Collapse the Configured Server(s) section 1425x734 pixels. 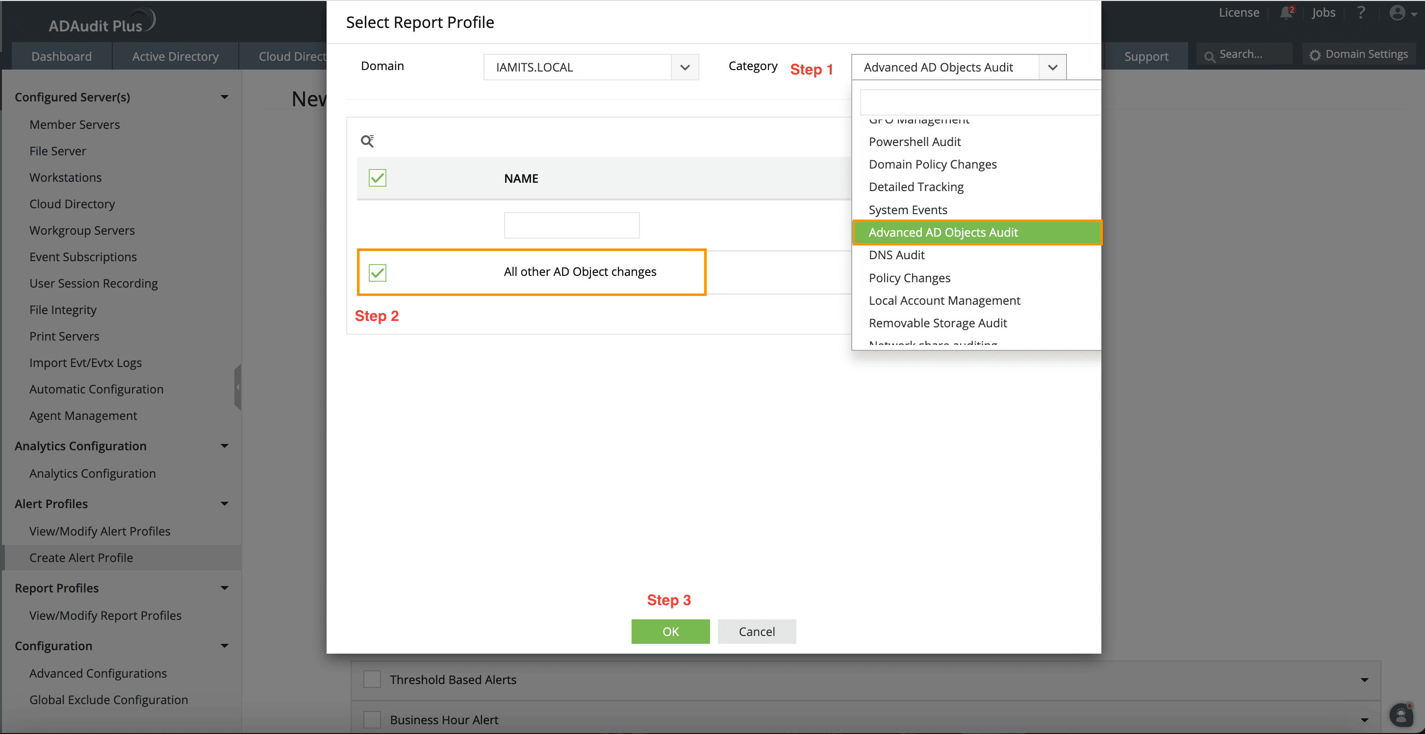point(225,98)
